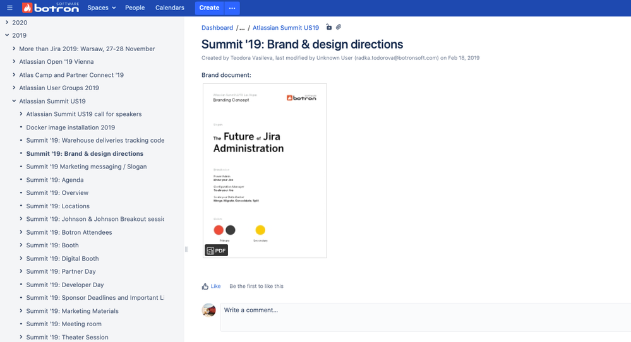Image resolution: width=631 pixels, height=342 pixels.
Task: Open More than Jira 2019: Warsaw page
Action: [x=87, y=49]
